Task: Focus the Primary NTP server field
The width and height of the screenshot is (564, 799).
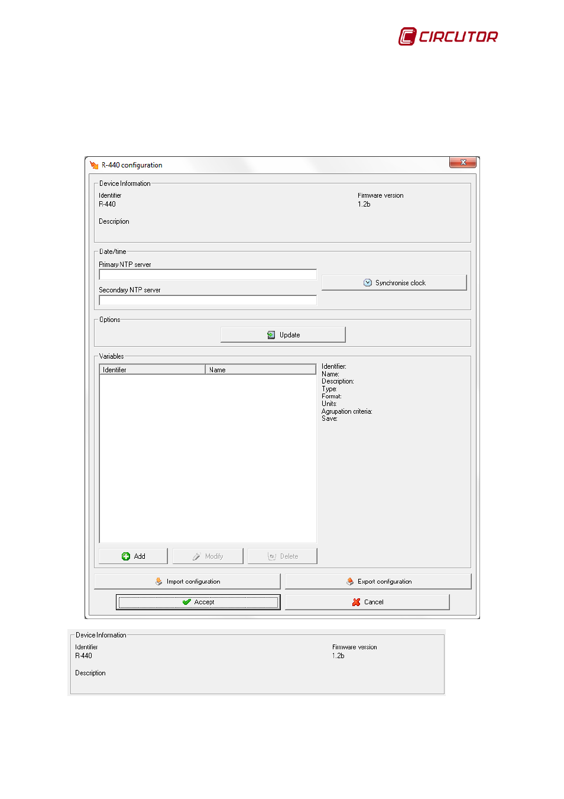Action: point(208,275)
